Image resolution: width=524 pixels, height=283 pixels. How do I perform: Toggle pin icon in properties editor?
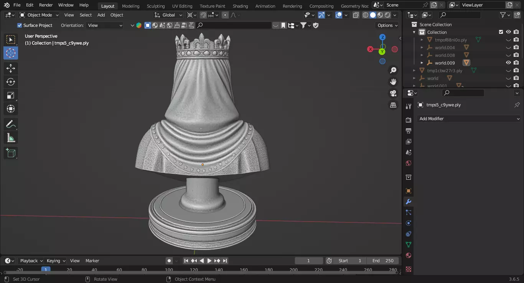point(517,105)
